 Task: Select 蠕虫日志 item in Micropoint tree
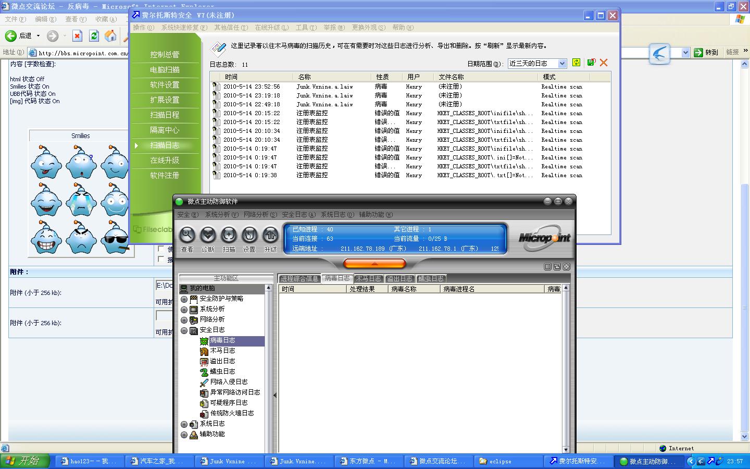tap(222, 372)
